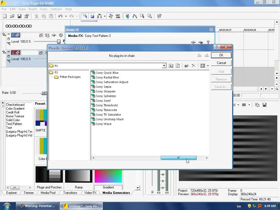
Task: Toggle Lock Envelopes to Events icon
Action: pos(111,16)
